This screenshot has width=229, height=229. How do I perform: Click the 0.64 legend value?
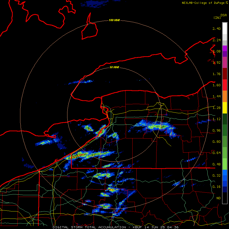click(x=217, y=153)
